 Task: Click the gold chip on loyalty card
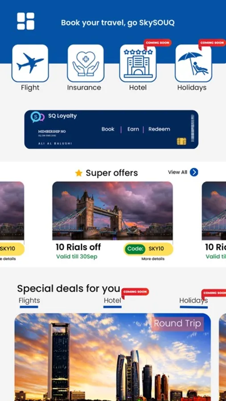181,141
